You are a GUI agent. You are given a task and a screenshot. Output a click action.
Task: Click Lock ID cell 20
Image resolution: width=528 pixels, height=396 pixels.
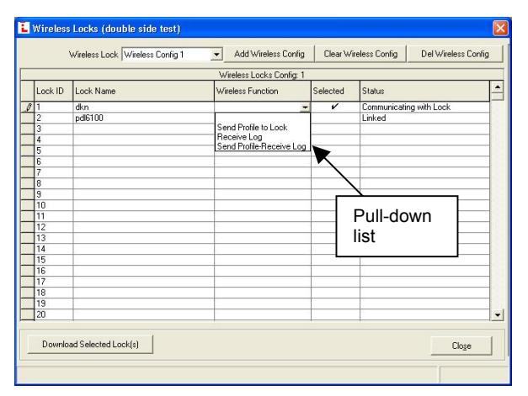coord(54,314)
